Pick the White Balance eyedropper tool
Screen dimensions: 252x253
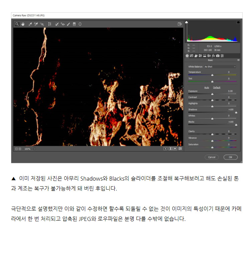[30, 24]
